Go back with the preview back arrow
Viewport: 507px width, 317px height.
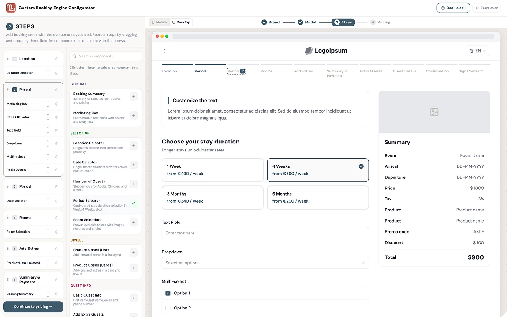(164, 51)
